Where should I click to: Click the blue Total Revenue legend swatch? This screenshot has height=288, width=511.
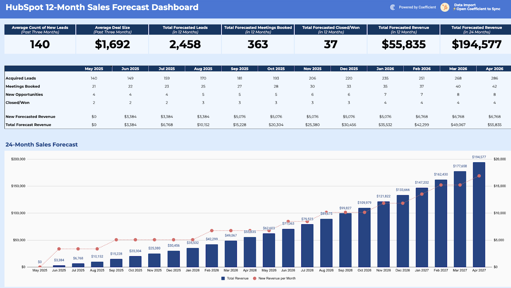point(223,278)
